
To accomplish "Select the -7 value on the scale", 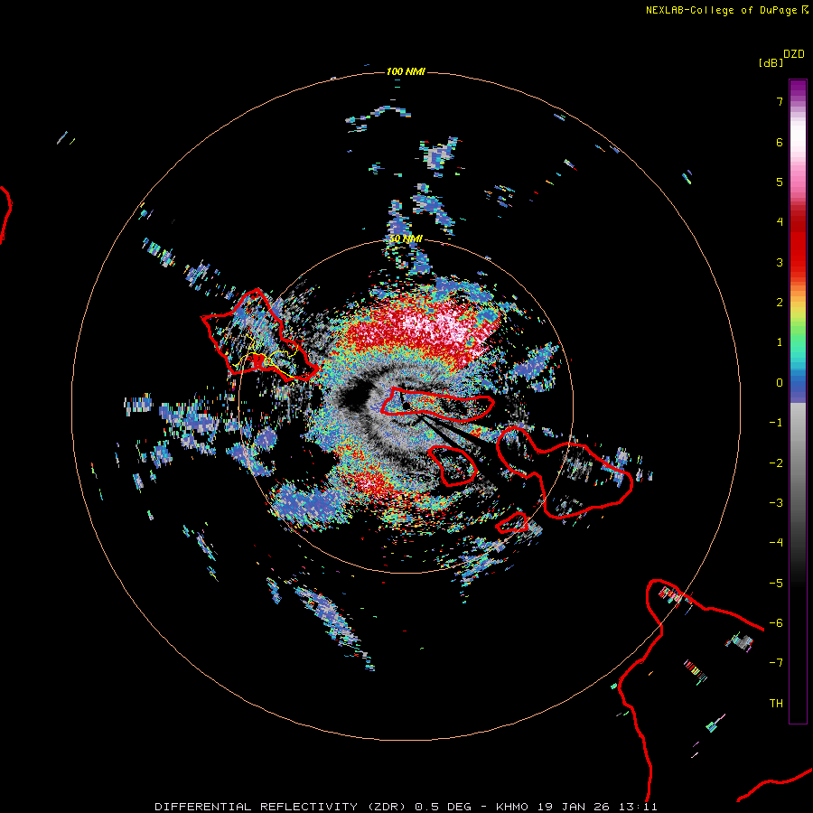I will 776,663.
